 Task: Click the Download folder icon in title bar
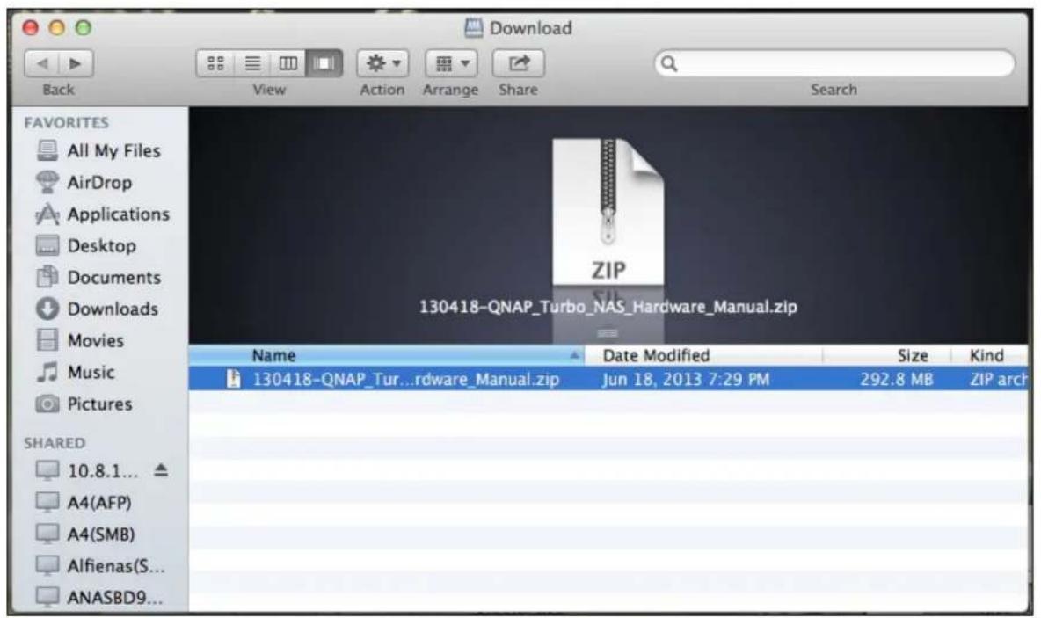473,28
